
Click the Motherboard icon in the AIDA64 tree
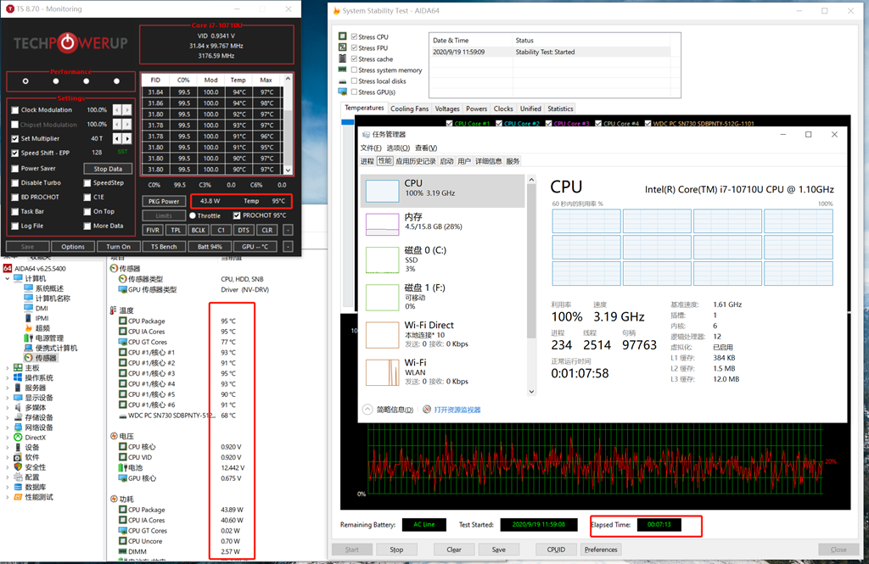[18, 368]
